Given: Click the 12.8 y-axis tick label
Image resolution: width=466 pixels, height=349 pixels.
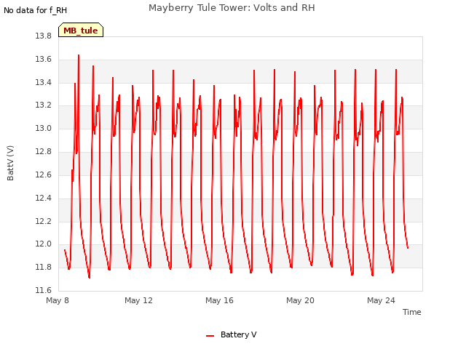Looking at the screenshot, I should pyautogui.click(x=44, y=151).
